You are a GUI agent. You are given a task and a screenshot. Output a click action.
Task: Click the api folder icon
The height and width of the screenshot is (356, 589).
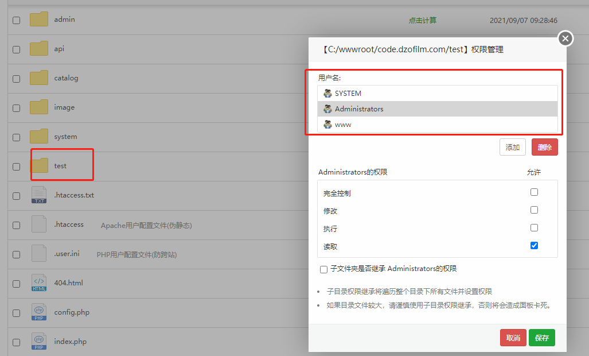39,48
